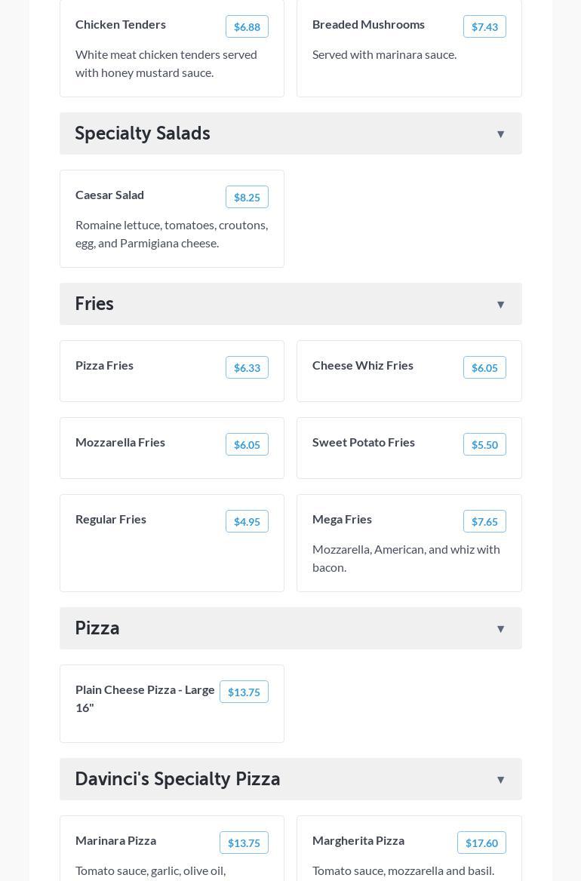
Task: Select Cheese Whiz Fries $6.05 price
Action: pos(484,368)
